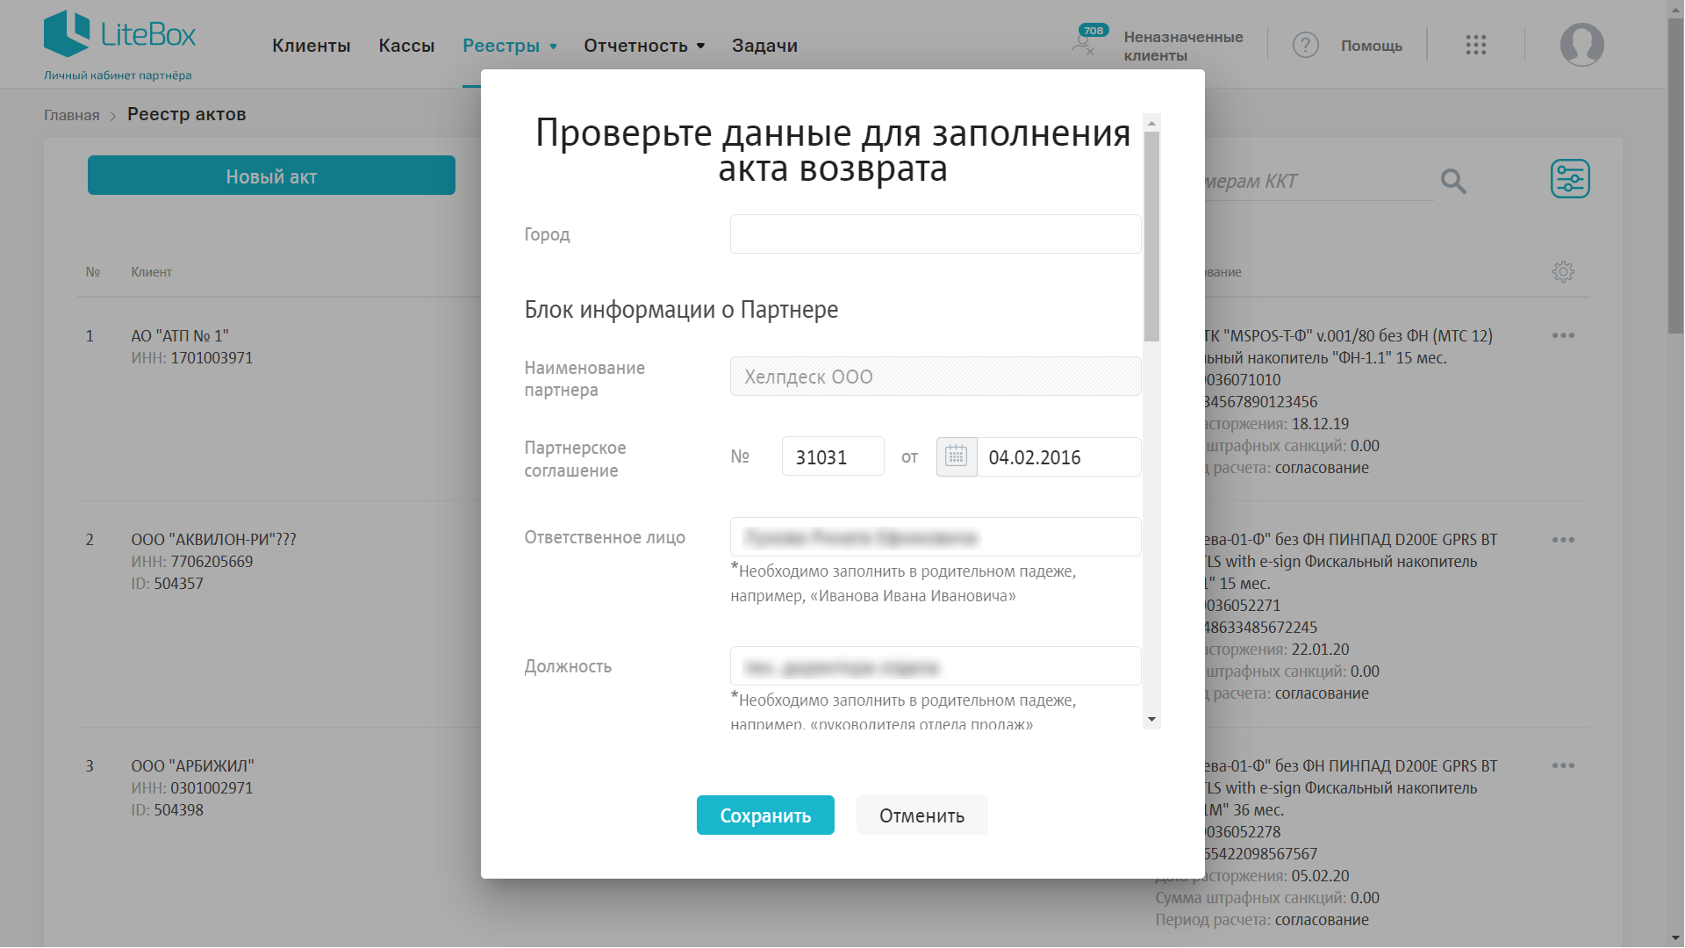Open unassigned clients icon with 708 badge
Image resolution: width=1685 pixels, height=948 pixels.
(x=1088, y=40)
